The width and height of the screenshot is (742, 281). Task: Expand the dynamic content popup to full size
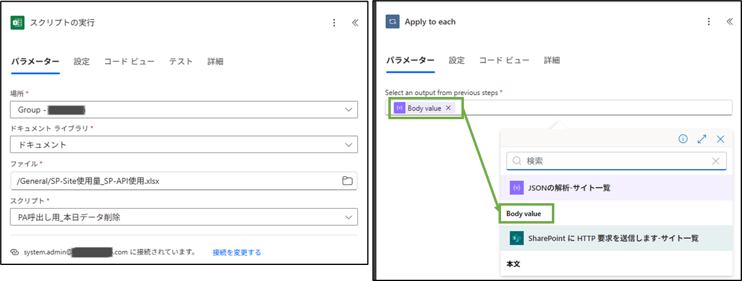coord(702,138)
